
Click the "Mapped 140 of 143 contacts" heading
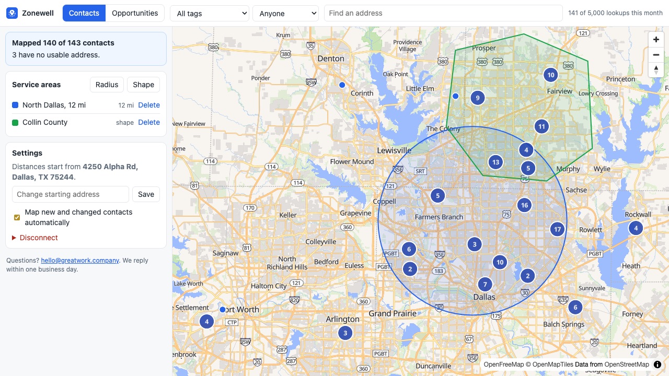click(63, 43)
